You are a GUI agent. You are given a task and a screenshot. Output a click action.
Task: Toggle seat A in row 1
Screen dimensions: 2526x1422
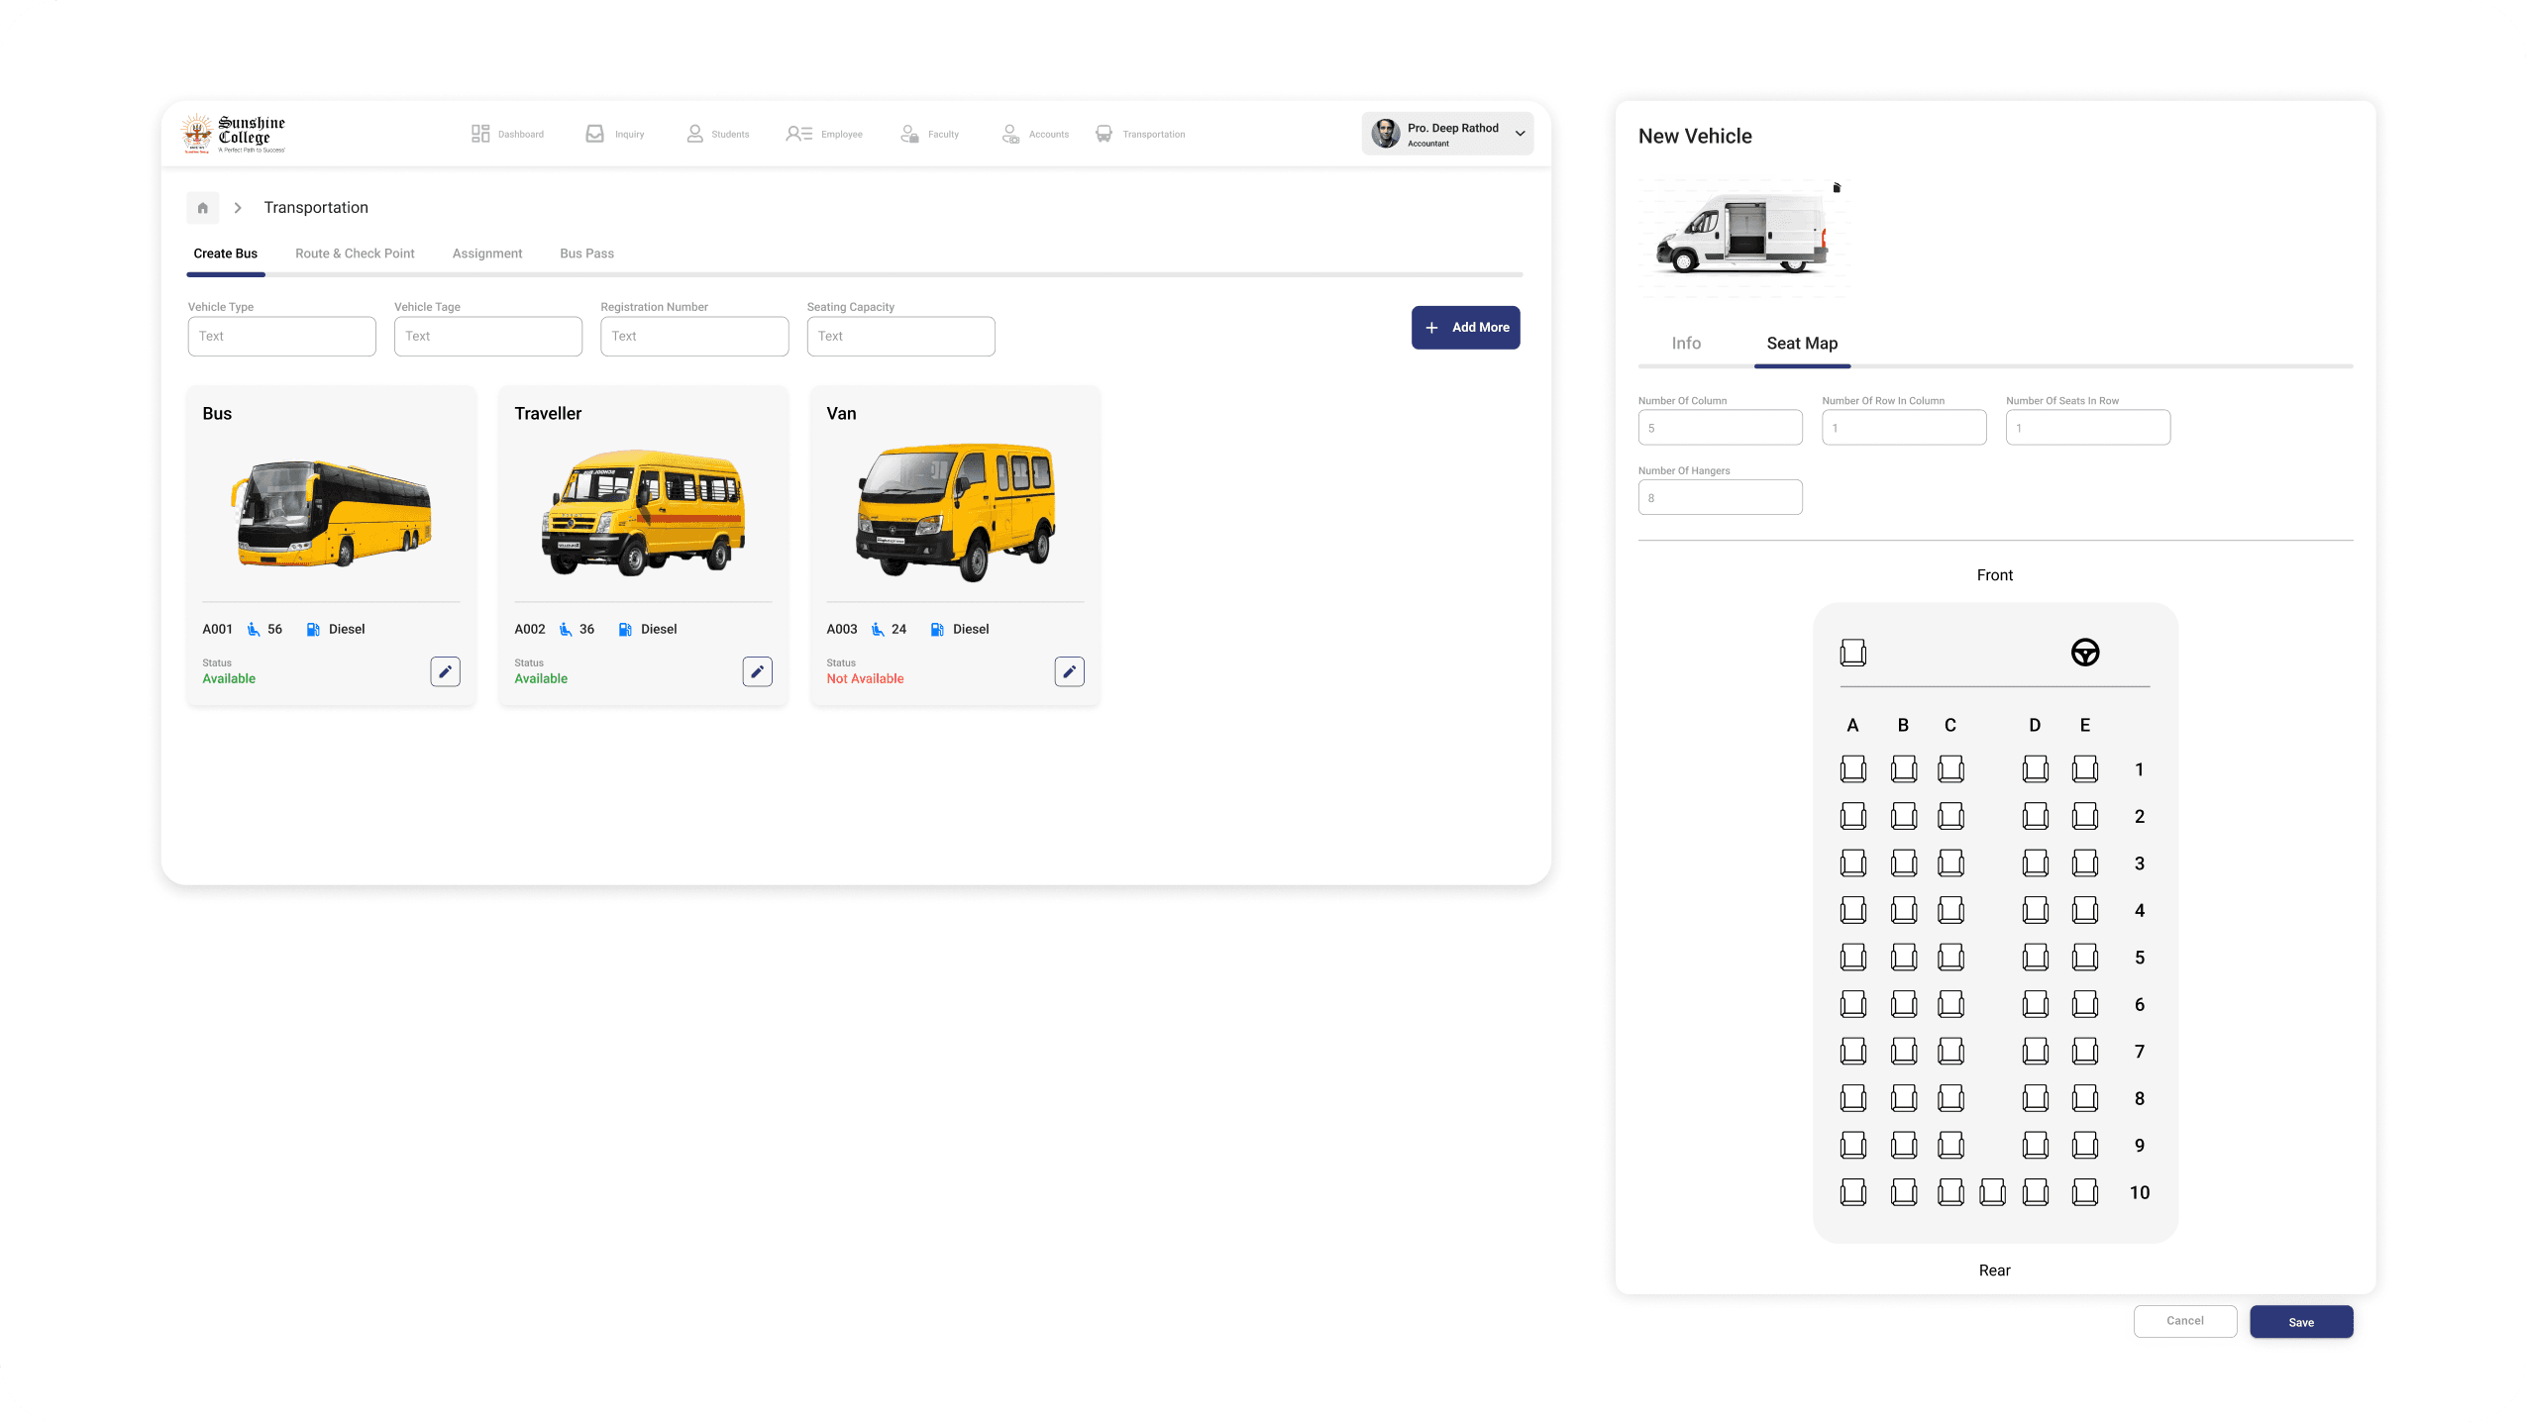tap(1852, 769)
